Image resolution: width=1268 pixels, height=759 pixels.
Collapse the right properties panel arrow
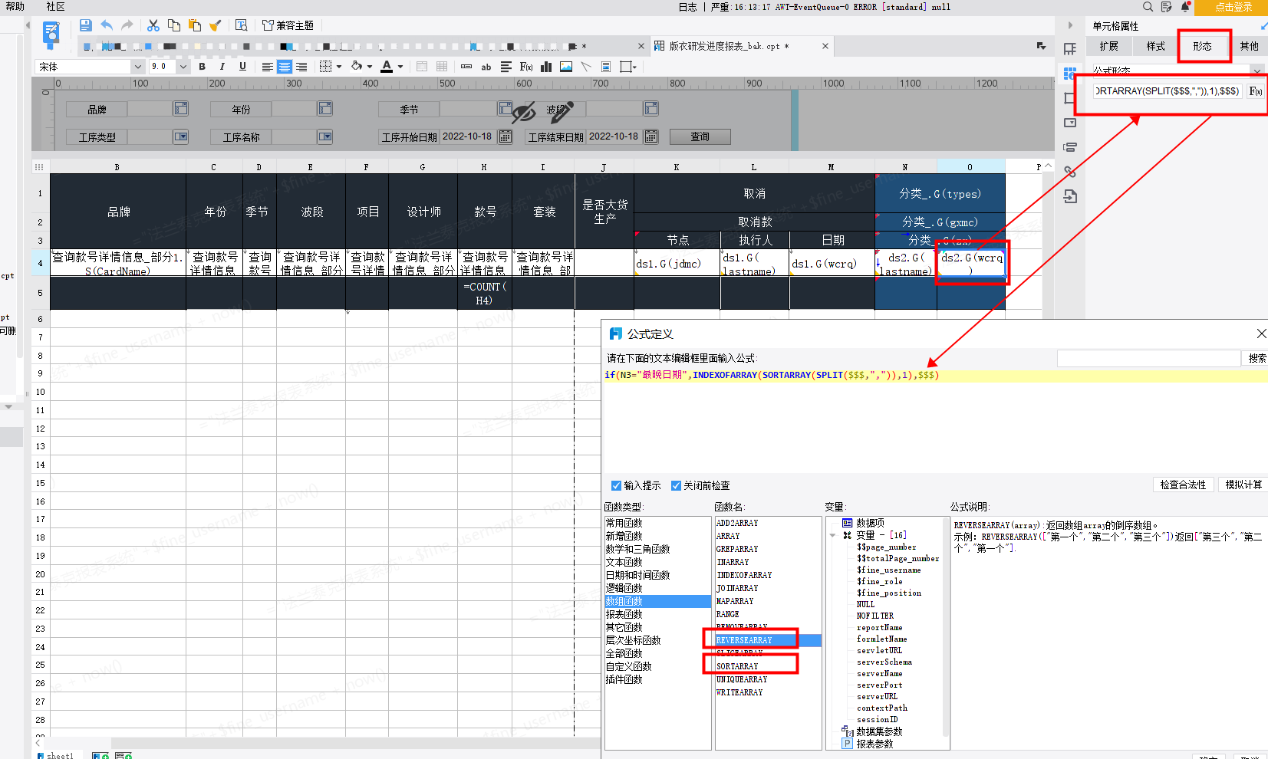pyautogui.click(x=1070, y=25)
